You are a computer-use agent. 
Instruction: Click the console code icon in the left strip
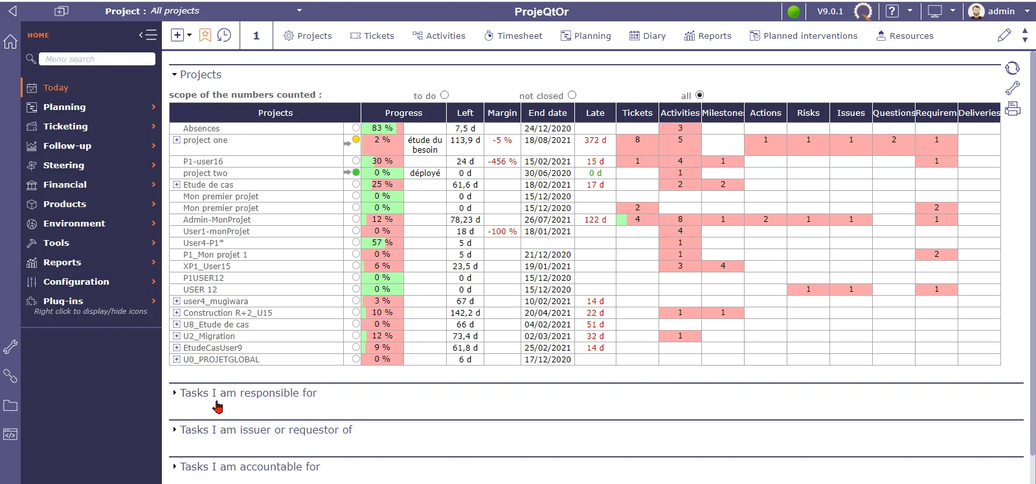10,434
